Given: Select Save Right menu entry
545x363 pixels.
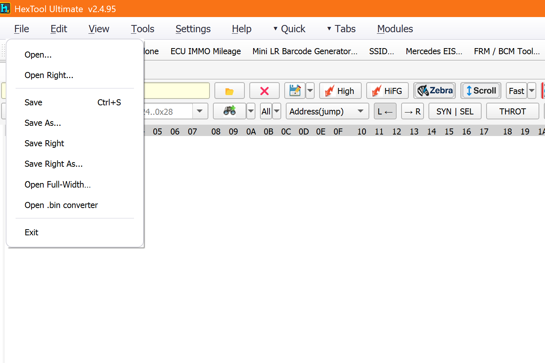Looking at the screenshot, I should coord(75,143).
